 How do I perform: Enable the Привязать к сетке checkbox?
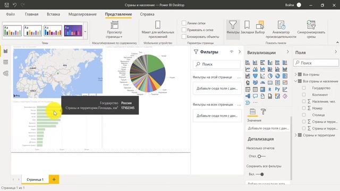[x=184, y=30]
